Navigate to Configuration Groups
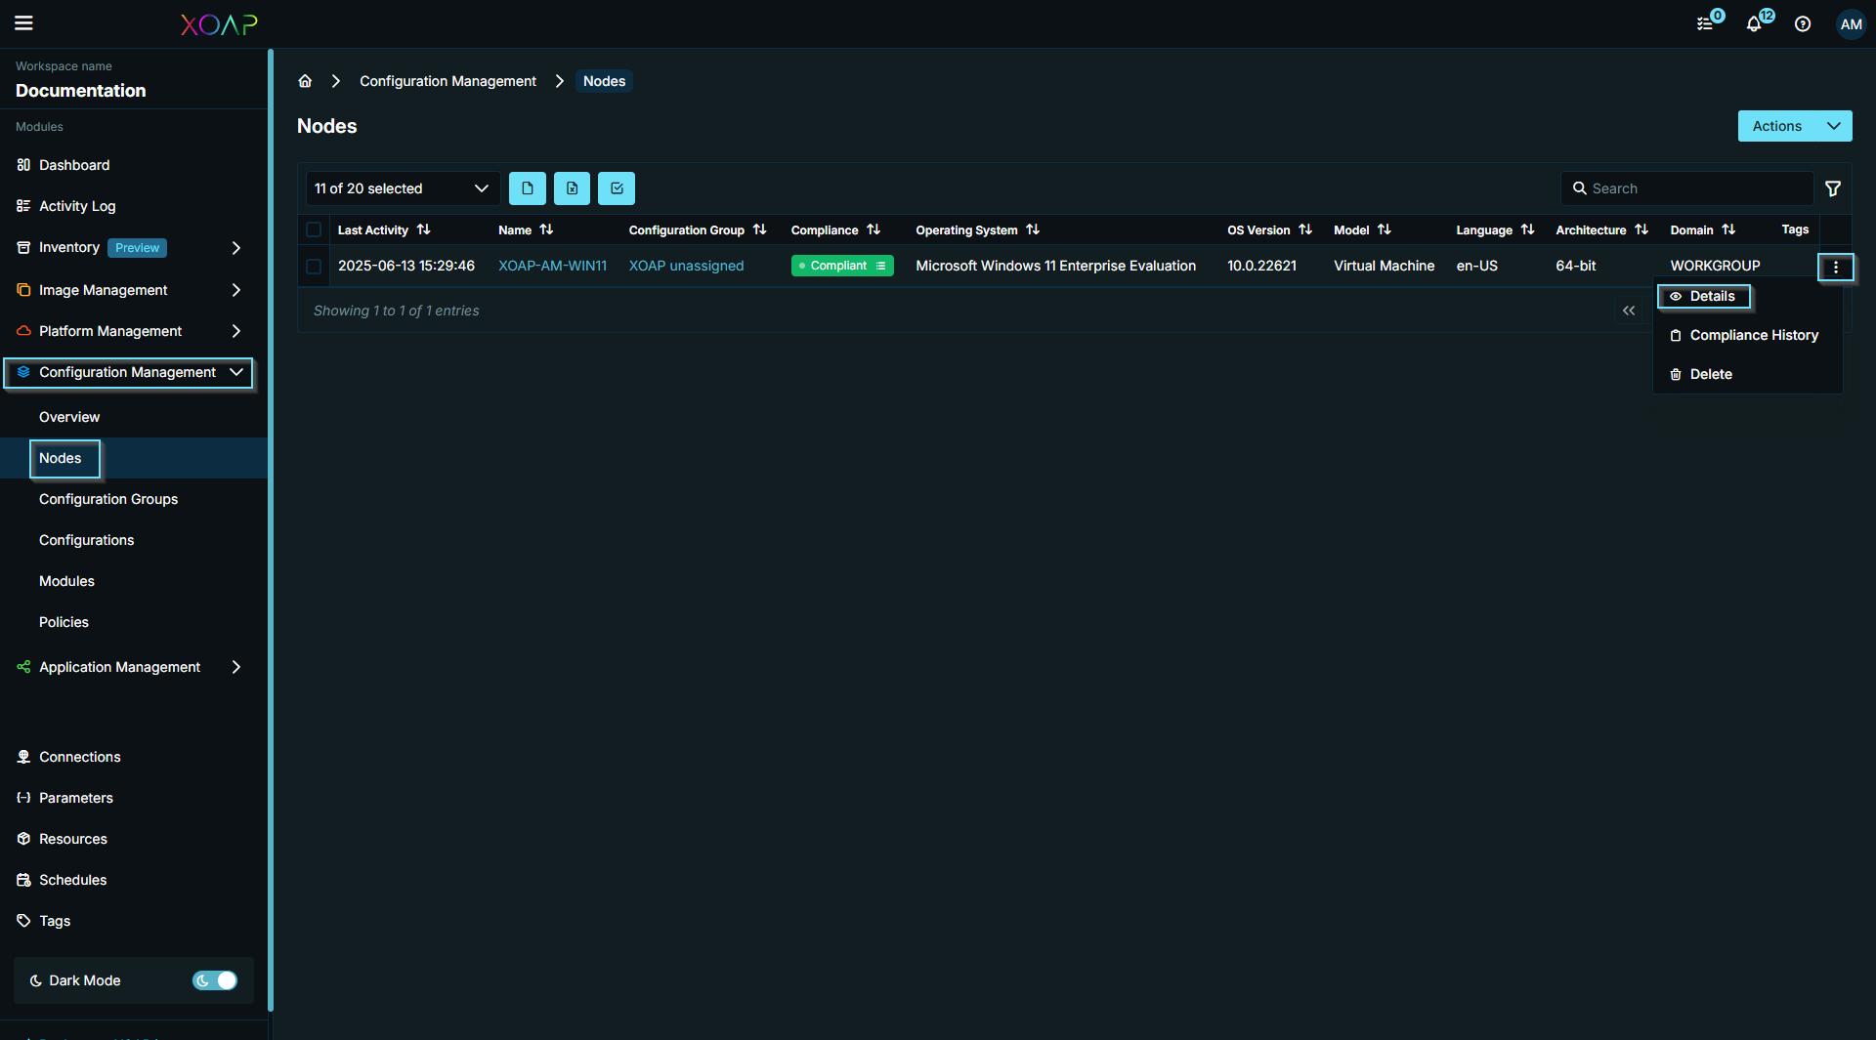This screenshot has width=1876, height=1040. (108, 498)
